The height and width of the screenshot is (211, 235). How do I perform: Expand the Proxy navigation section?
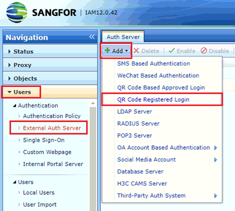[50, 65]
